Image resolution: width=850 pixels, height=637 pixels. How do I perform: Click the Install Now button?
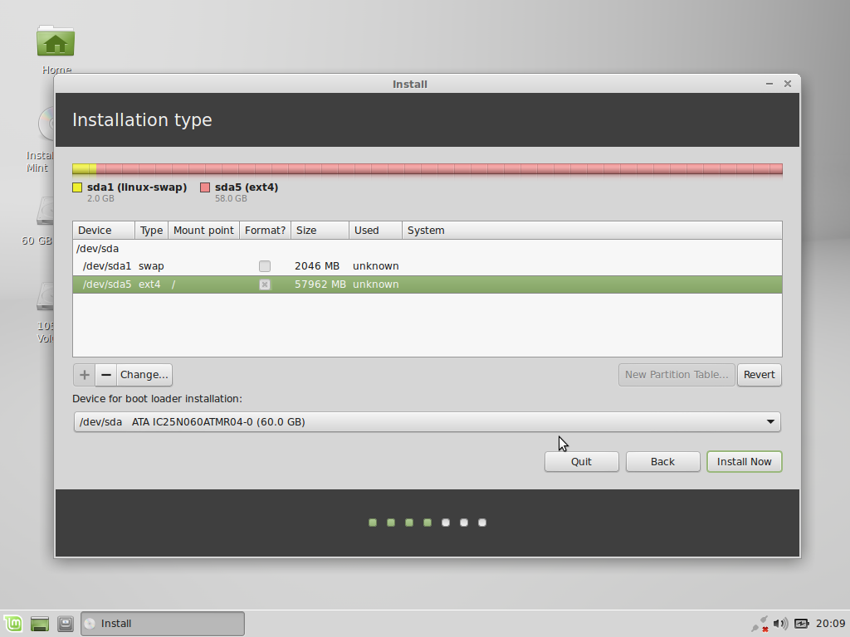point(745,461)
